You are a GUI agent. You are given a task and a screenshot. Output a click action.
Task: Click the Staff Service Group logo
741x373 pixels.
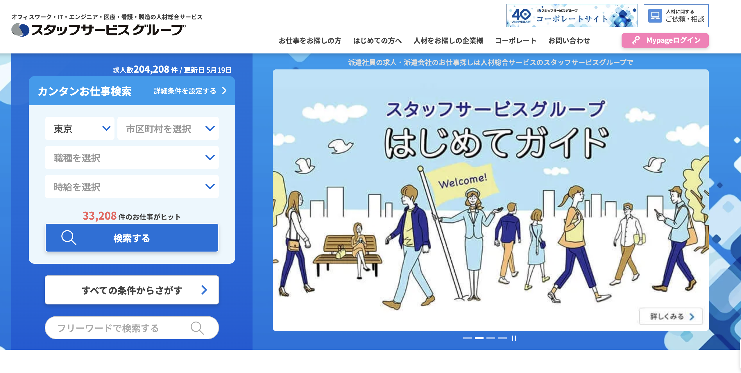[x=99, y=30]
